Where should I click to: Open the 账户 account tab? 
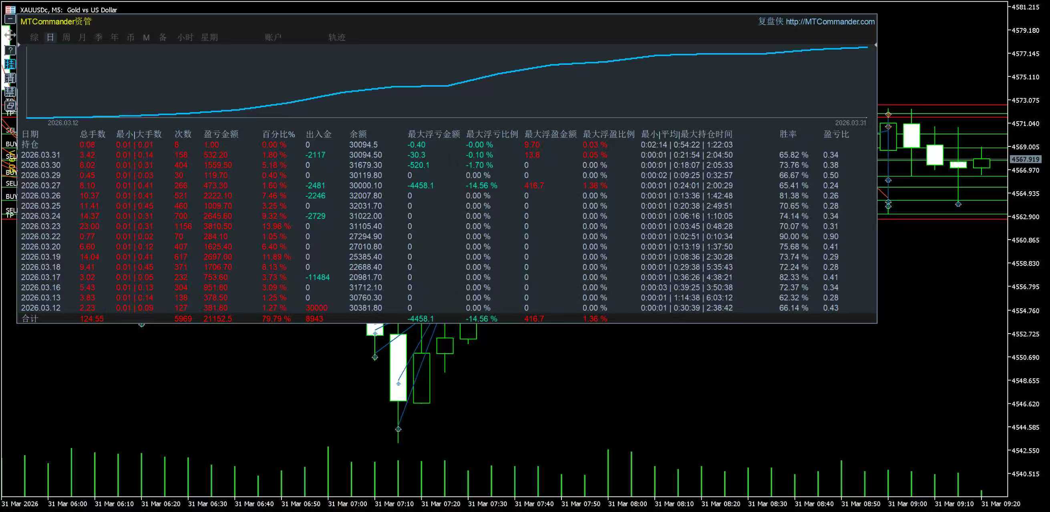coord(273,38)
